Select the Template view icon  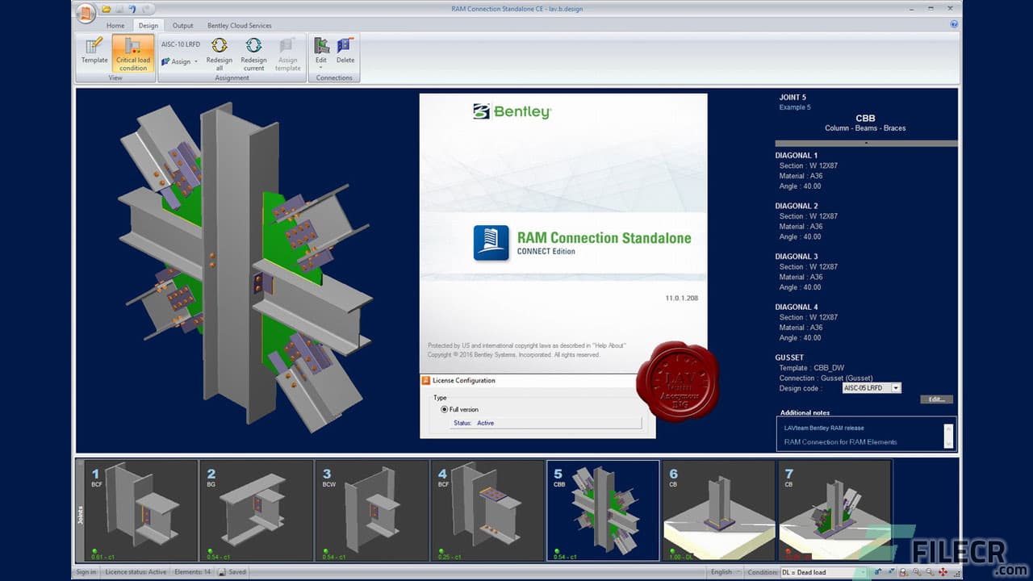94,53
